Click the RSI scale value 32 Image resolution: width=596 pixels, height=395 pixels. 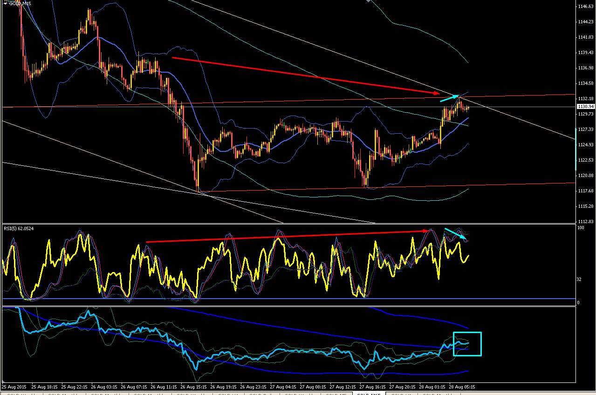580,279
